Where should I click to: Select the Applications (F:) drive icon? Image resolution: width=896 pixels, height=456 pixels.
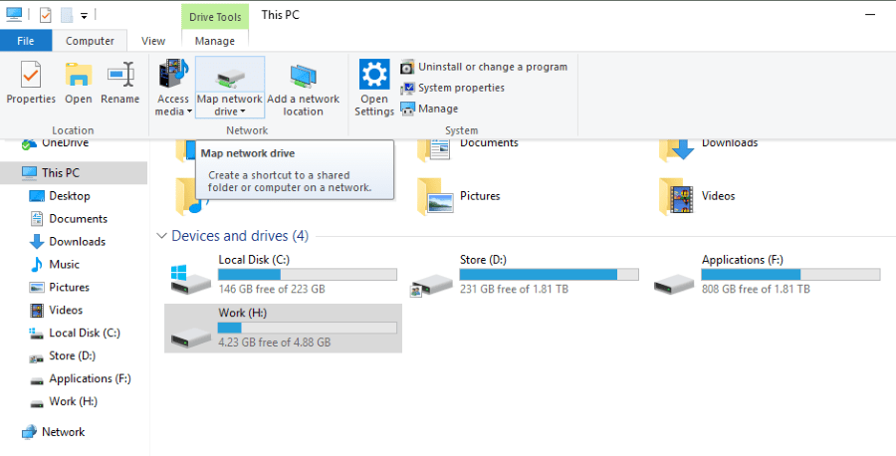(x=674, y=284)
